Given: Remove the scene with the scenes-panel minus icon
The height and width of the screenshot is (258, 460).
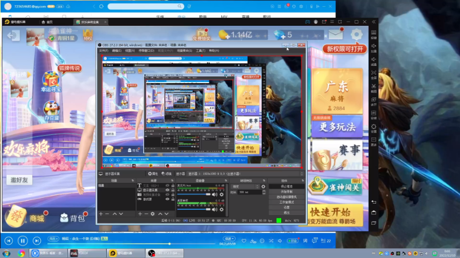Looking at the screenshot, I should pyautogui.click(x=107, y=214).
